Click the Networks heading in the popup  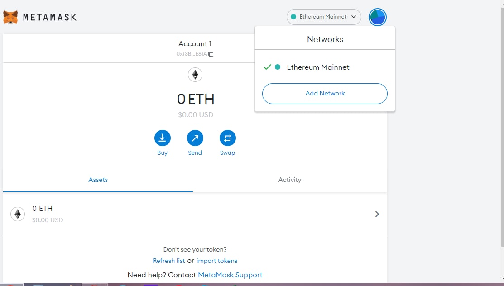click(325, 39)
